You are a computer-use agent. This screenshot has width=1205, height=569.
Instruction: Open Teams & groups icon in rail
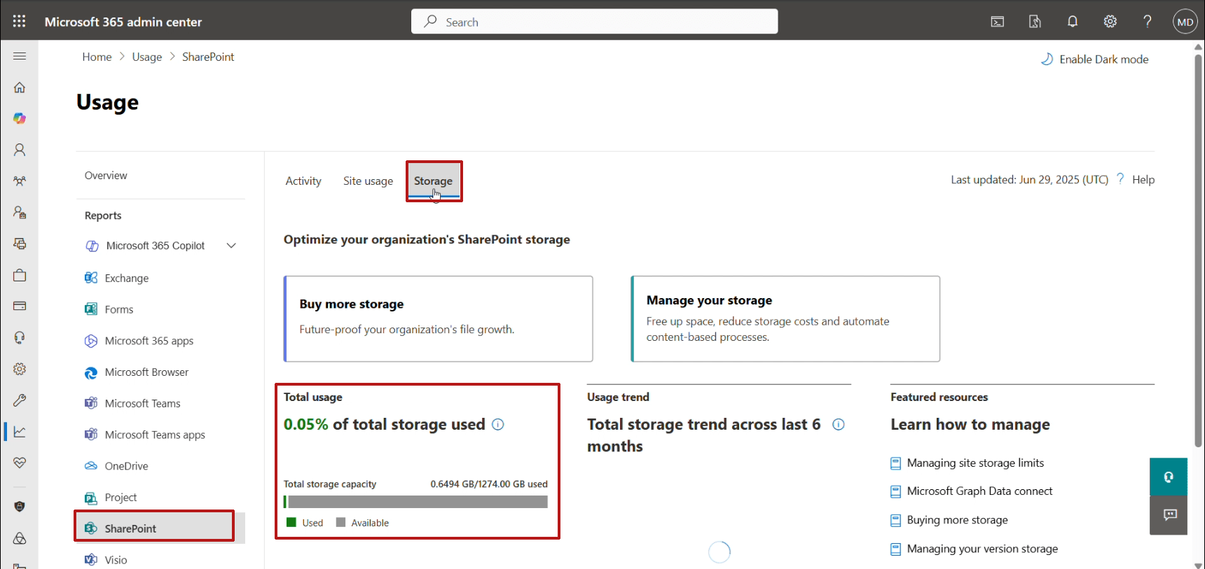coord(20,181)
